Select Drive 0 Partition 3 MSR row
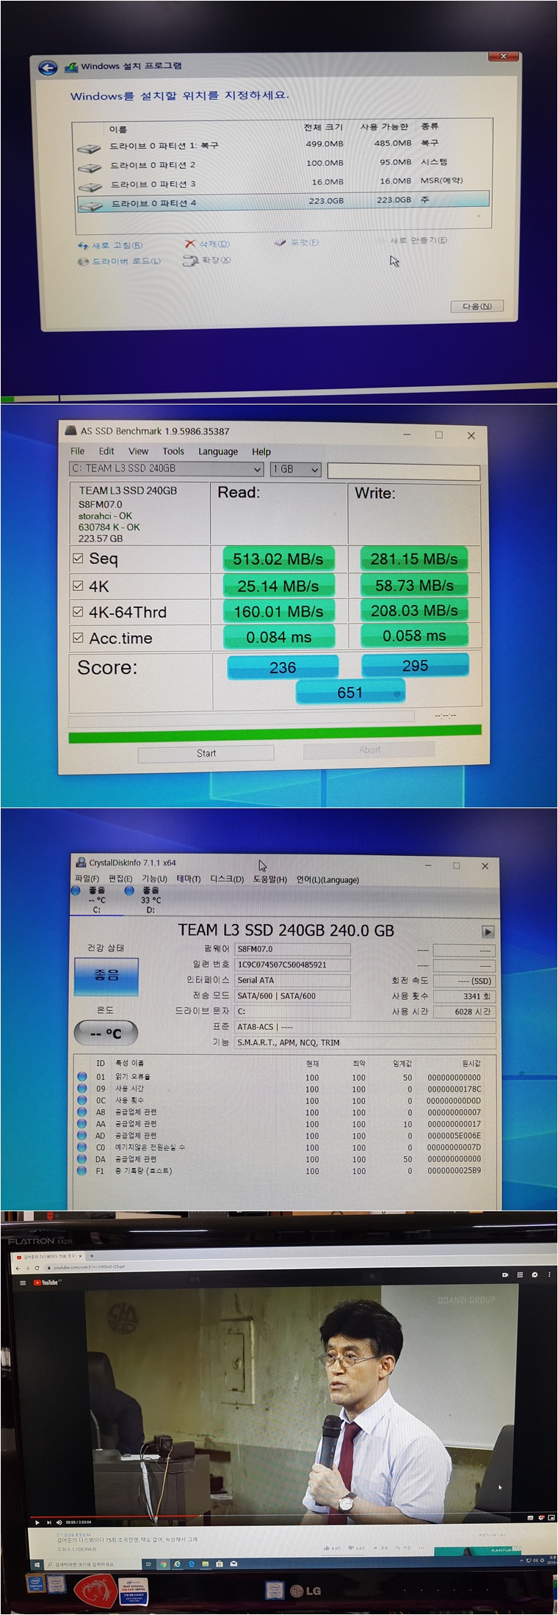Image resolution: width=558 pixels, height=1615 pixels. pyautogui.click(x=283, y=184)
